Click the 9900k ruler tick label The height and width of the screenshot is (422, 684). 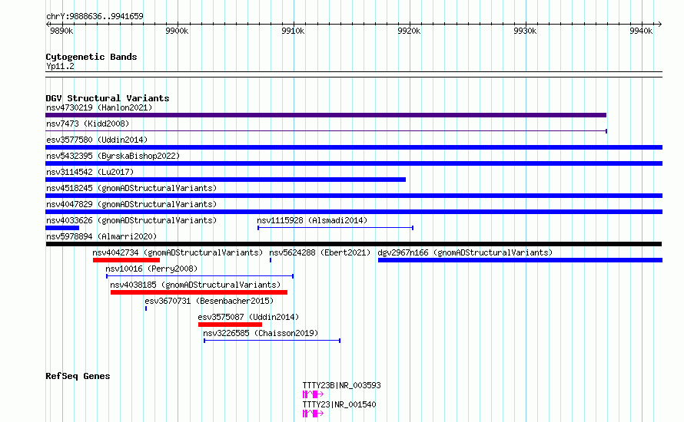click(x=177, y=31)
